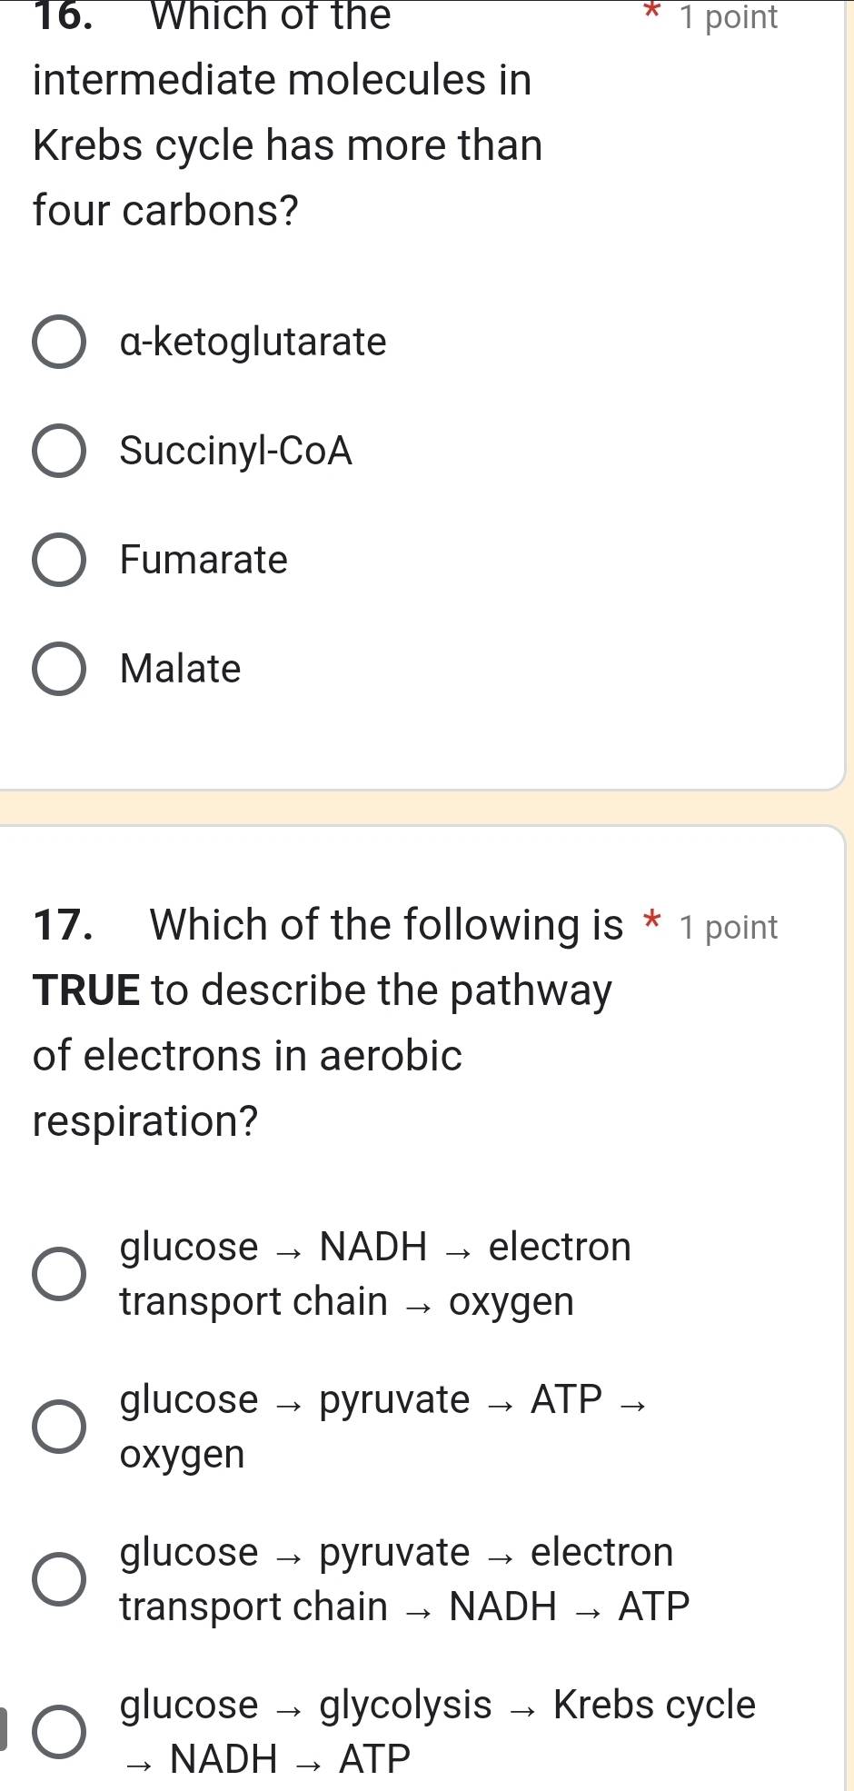
Task: Choose Fumarate as your answer
Action: click(x=60, y=560)
